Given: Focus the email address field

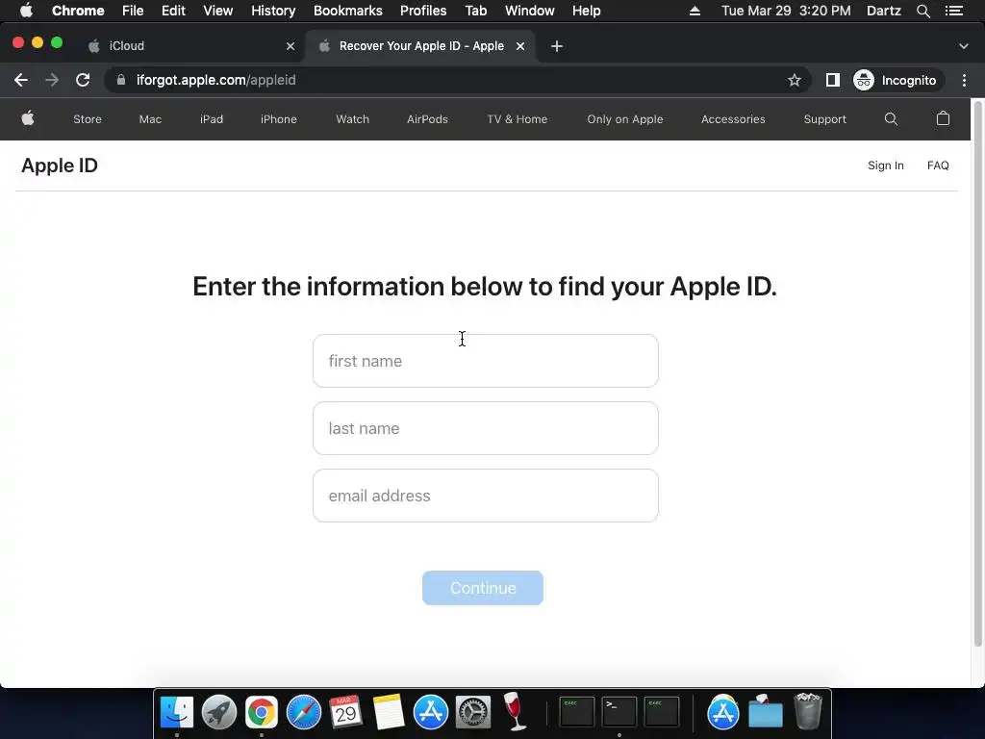Looking at the screenshot, I should (x=486, y=496).
